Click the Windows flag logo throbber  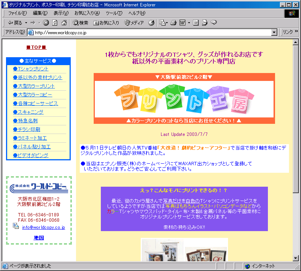[291, 13]
